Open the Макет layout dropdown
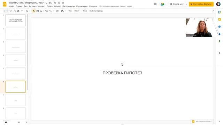Image resolution: width=223 pixels, height=125 pixels. coord(77,11)
